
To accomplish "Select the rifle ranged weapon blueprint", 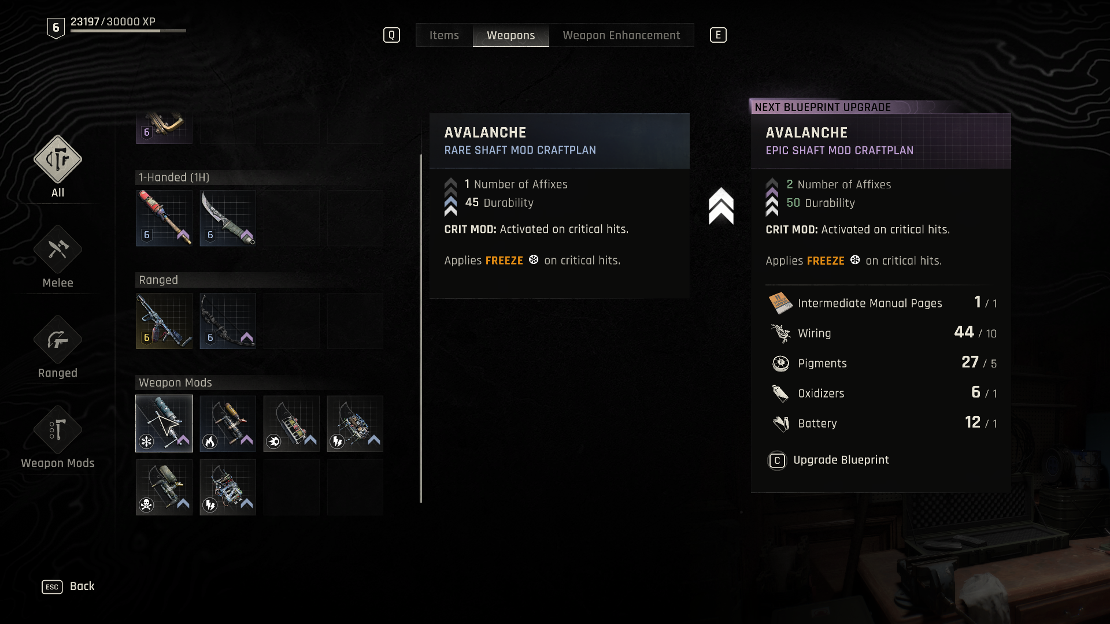I will (x=164, y=321).
